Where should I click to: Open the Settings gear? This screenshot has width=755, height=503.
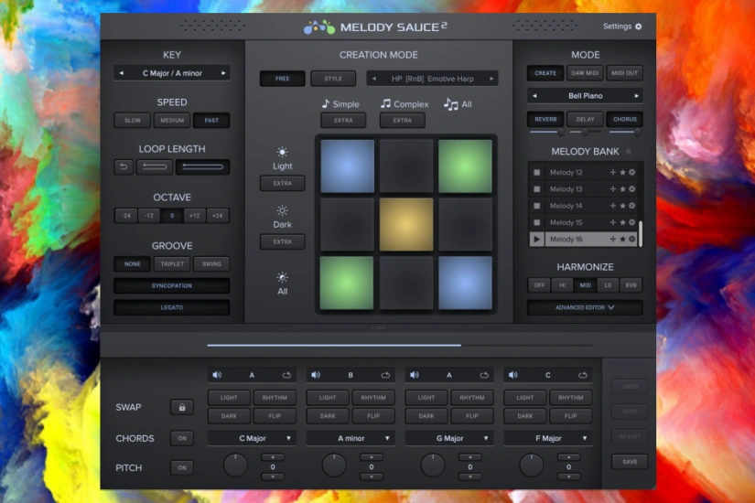638,27
